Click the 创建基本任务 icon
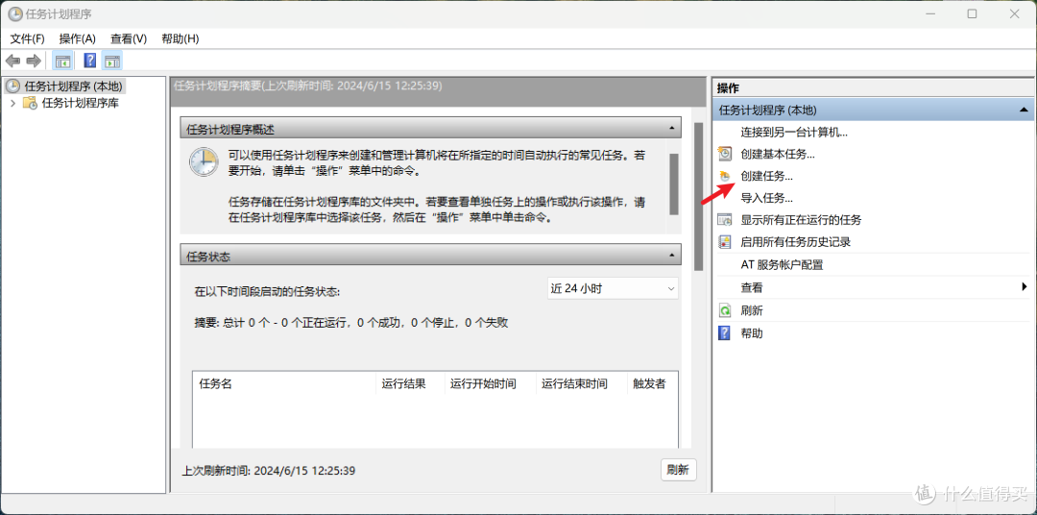1037x515 pixels. [725, 154]
